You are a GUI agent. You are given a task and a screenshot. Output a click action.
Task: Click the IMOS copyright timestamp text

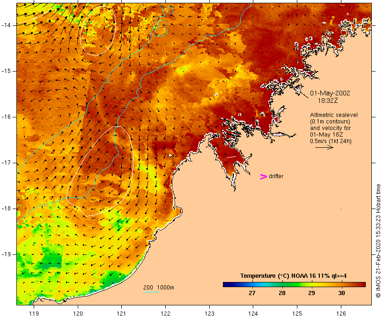click(378, 241)
